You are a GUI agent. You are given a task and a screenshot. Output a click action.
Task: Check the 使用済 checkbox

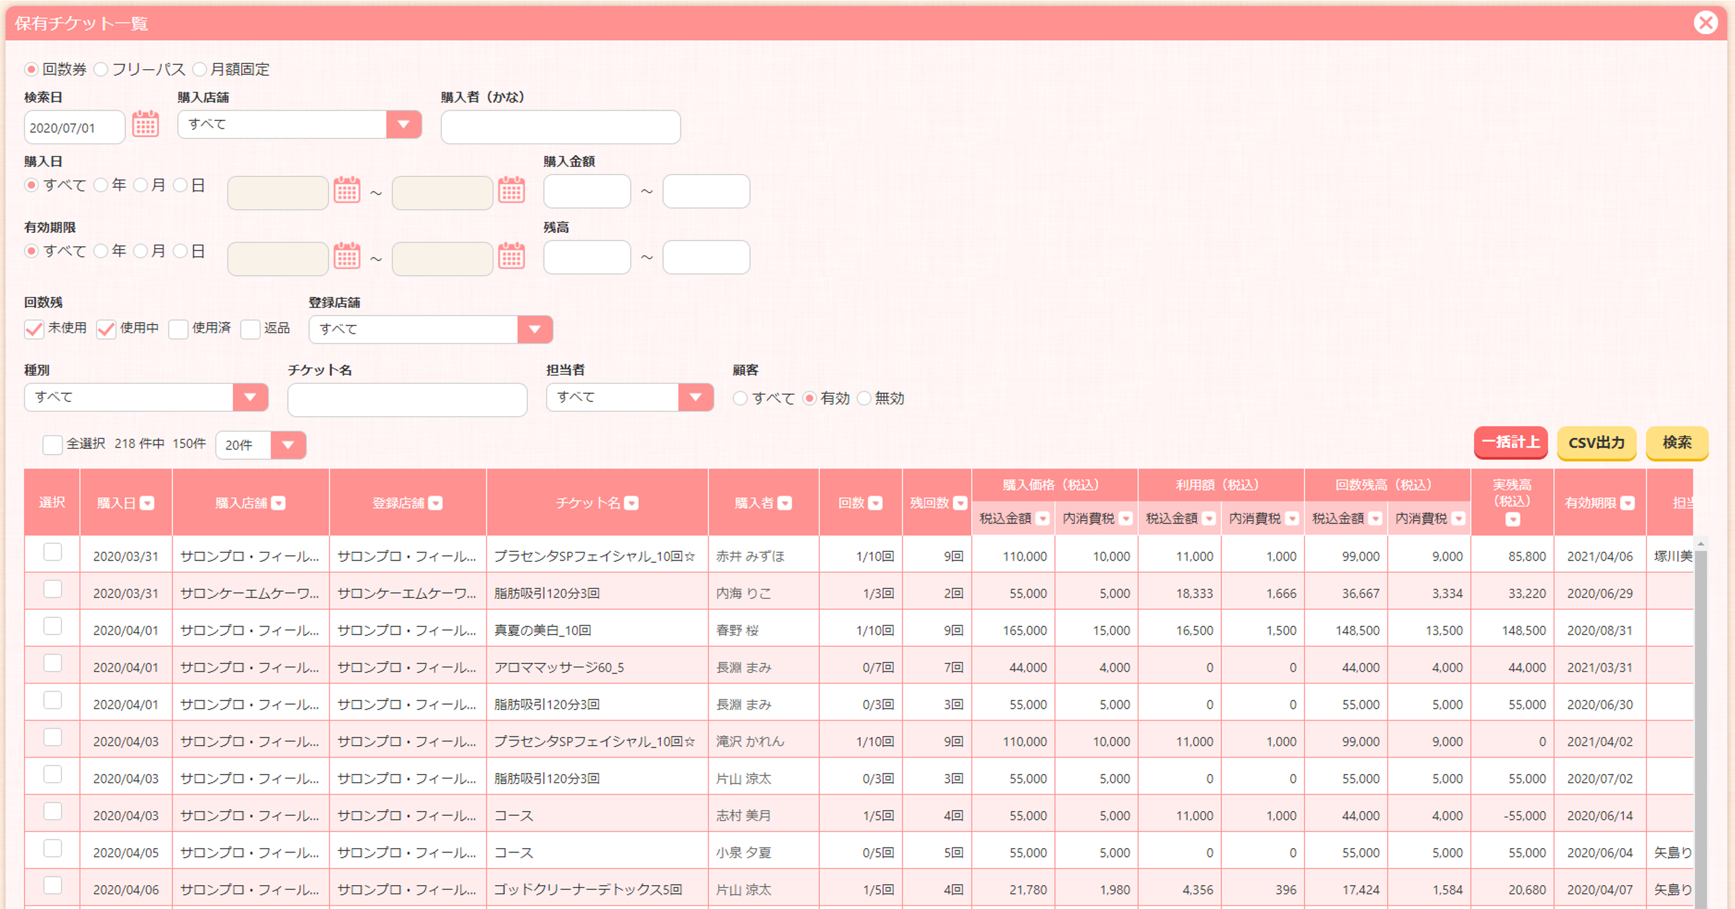point(178,329)
